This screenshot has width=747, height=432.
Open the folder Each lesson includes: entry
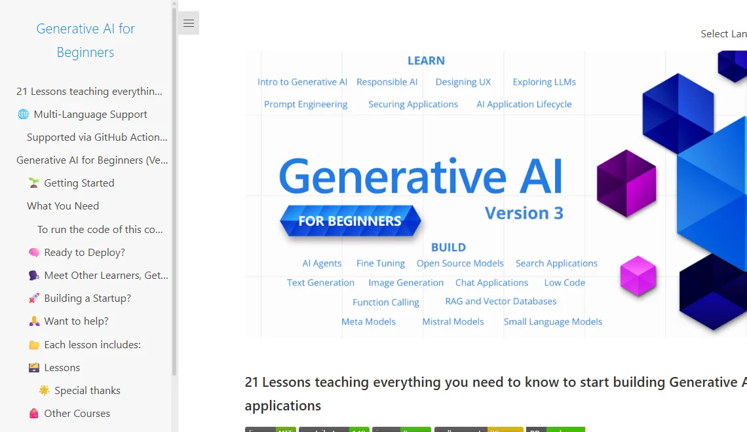(x=85, y=344)
